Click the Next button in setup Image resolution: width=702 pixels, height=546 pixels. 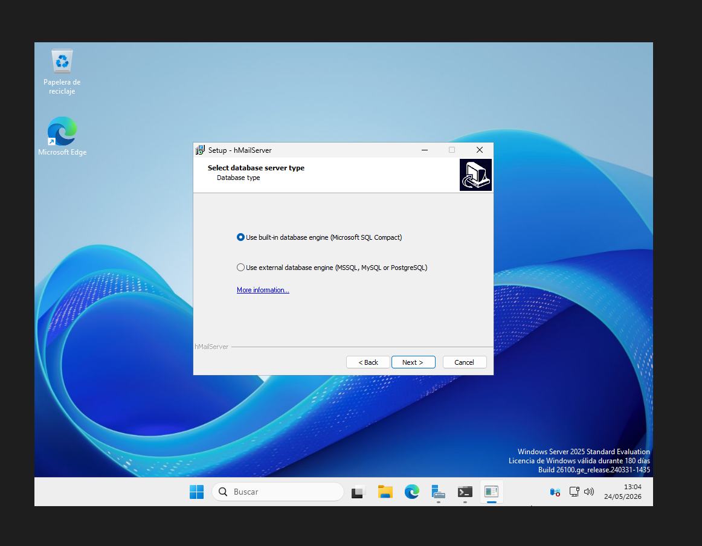[x=413, y=362]
